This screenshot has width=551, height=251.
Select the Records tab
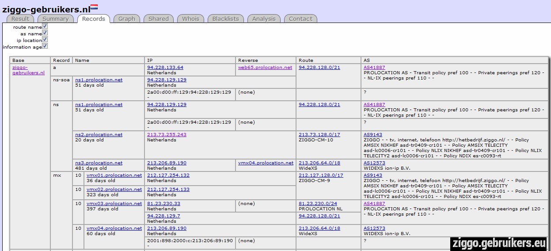click(94, 19)
